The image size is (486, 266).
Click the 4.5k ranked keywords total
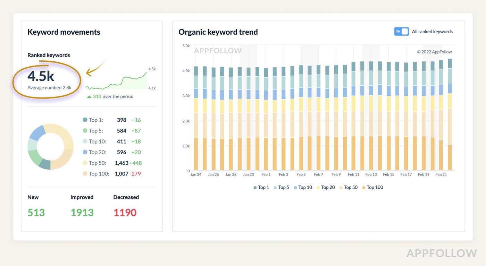(x=41, y=76)
